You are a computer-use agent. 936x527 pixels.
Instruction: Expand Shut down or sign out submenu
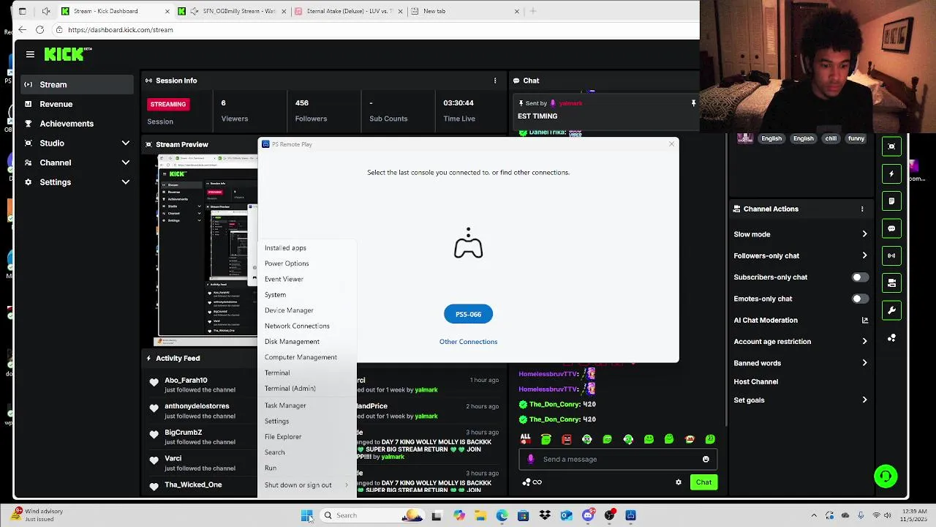tap(306, 485)
